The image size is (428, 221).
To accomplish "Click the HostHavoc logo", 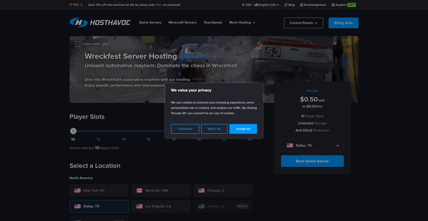I will click(100, 22).
